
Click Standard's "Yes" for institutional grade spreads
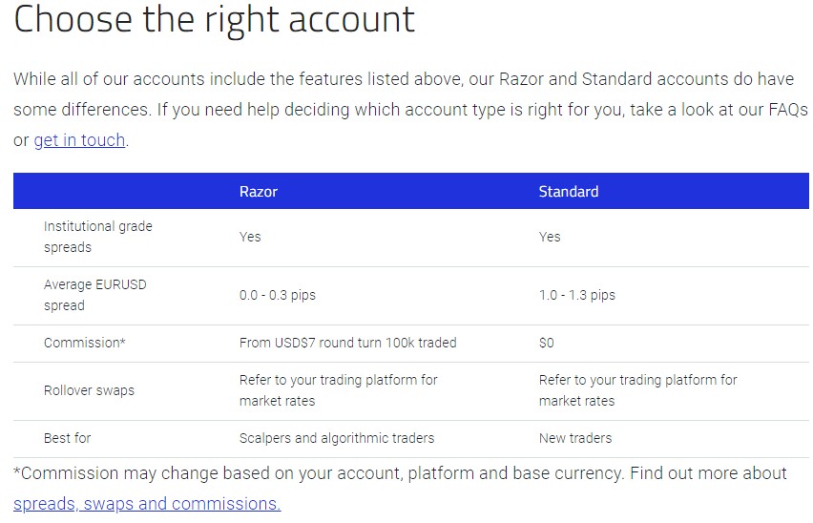pos(549,237)
